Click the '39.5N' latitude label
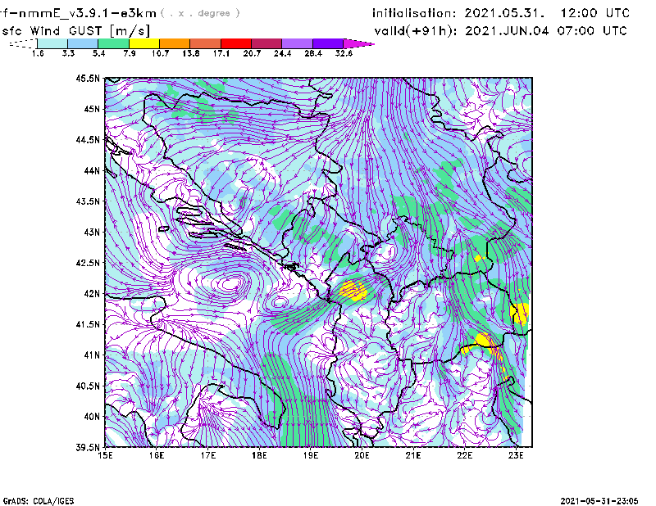This screenshot has height=506, width=656. coord(89,448)
